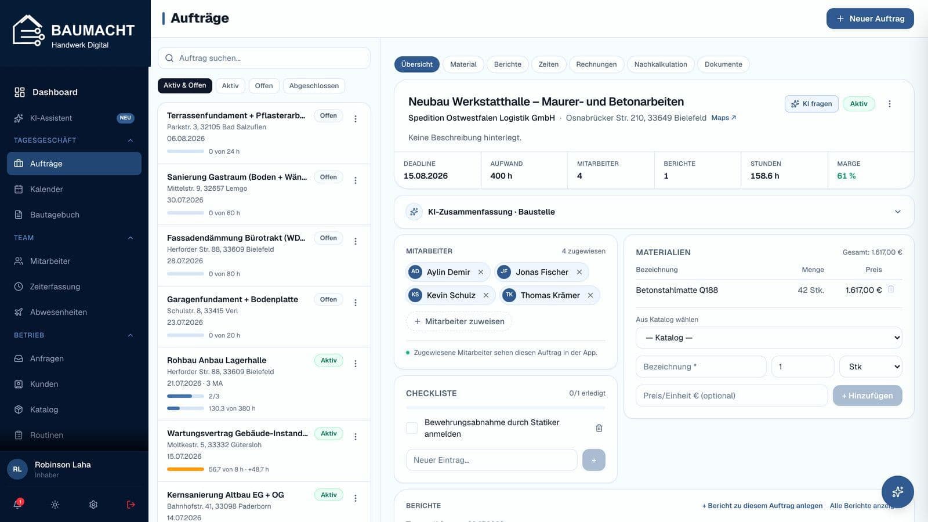This screenshot has height=522, width=928.
Task: Click Bericht zu diesem Auftrag anlegen link
Action: tap(762, 506)
